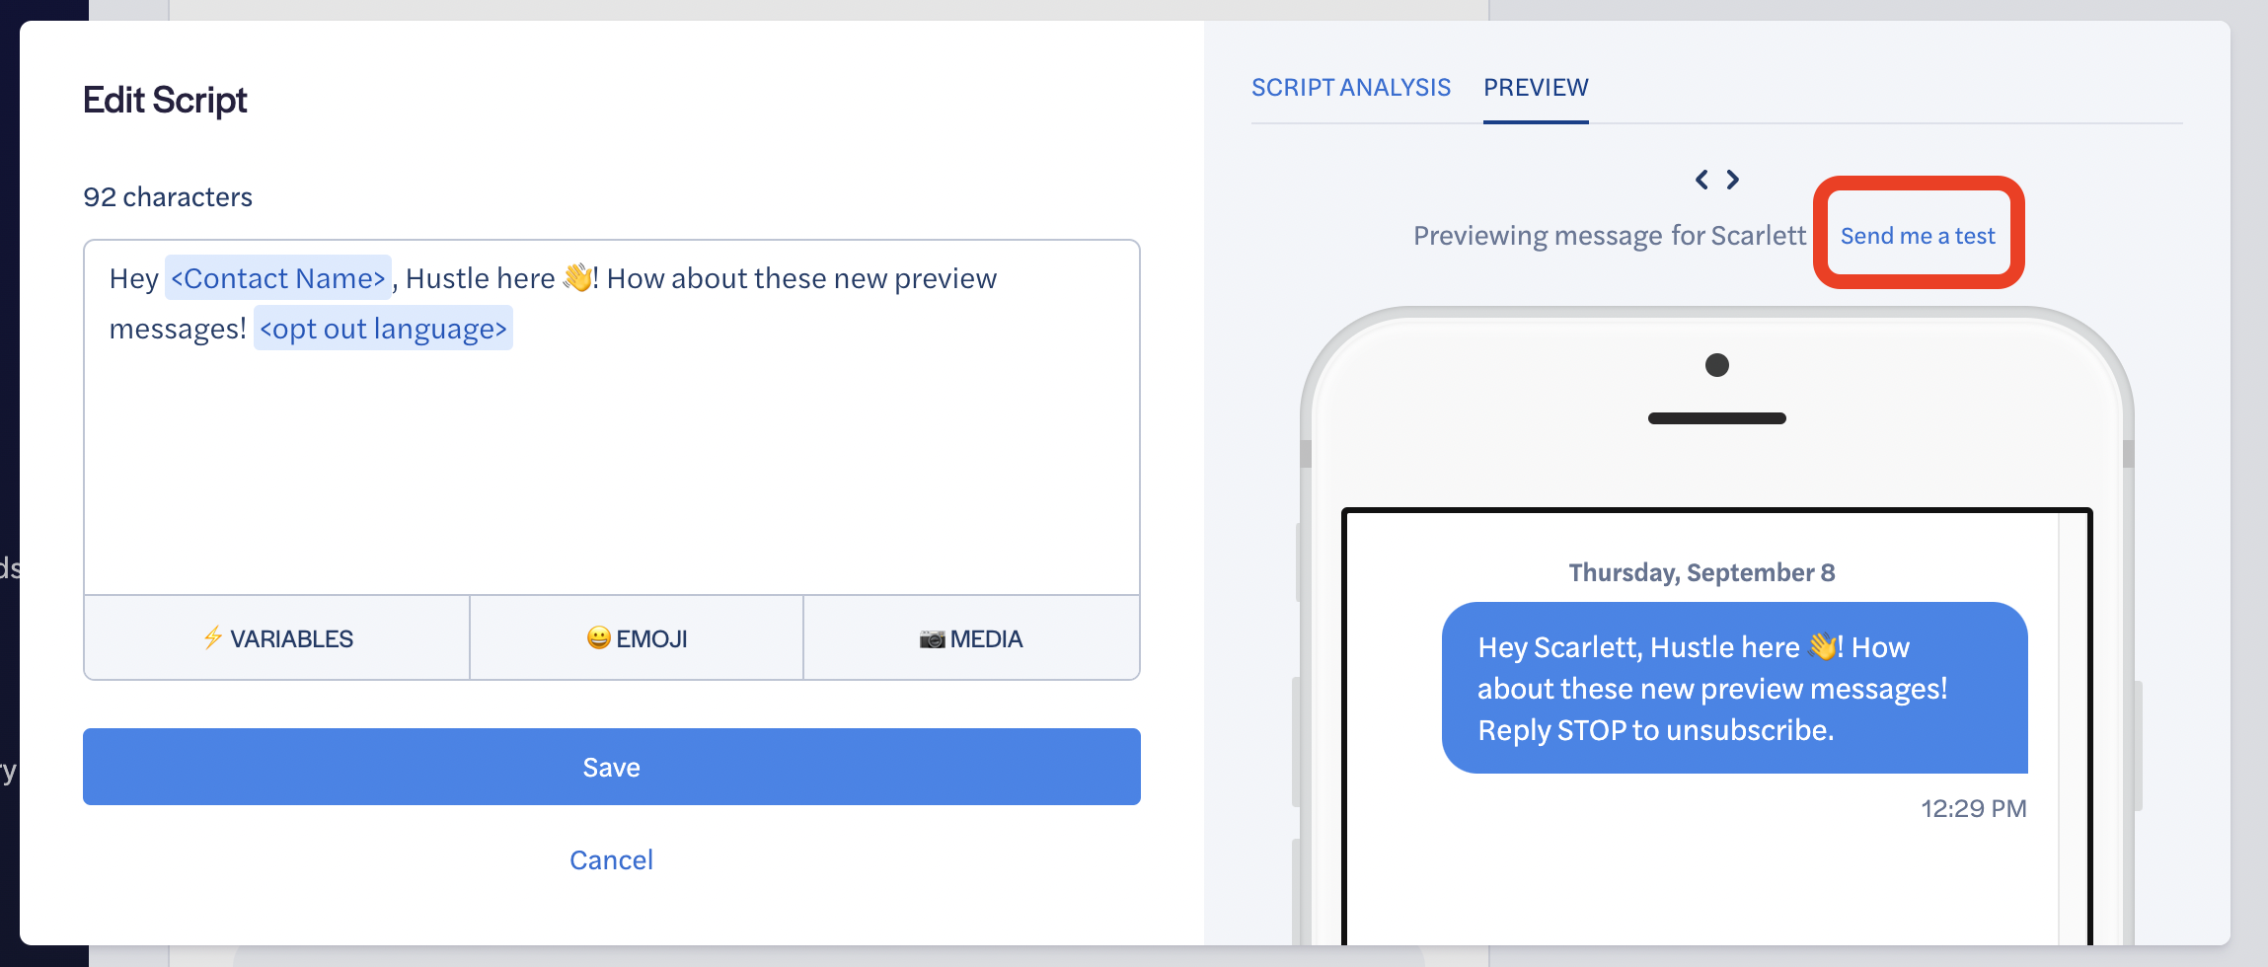Open the VARIABLES picker
This screenshot has height=967, width=2268.
point(277,637)
